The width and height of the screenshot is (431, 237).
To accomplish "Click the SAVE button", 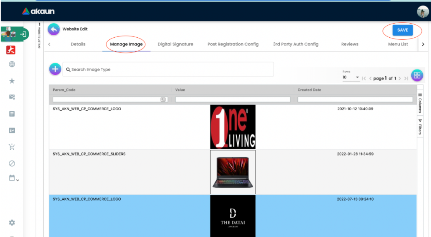I will pos(402,30).
